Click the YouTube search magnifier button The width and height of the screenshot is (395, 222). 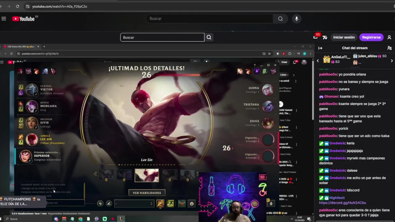point(280,19)
